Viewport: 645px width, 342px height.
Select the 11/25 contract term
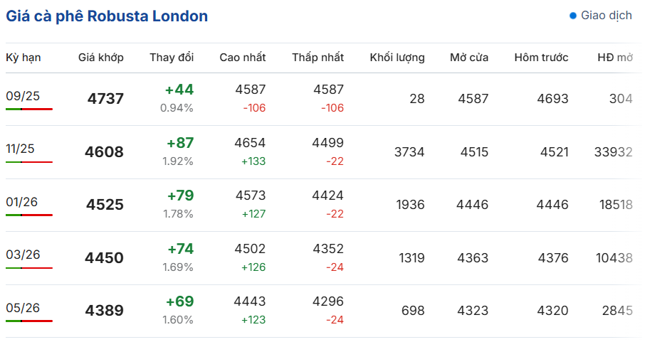point(20,149)
